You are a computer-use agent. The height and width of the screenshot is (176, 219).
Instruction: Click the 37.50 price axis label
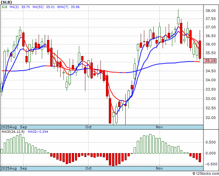211,19
